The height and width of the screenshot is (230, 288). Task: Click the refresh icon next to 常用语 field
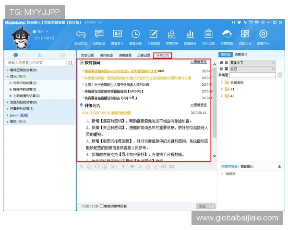click(280, 75)
